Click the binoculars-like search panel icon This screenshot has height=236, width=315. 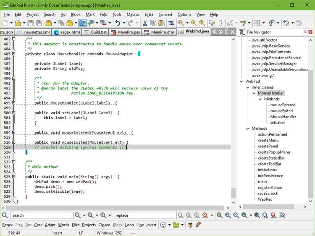(171, 23)
